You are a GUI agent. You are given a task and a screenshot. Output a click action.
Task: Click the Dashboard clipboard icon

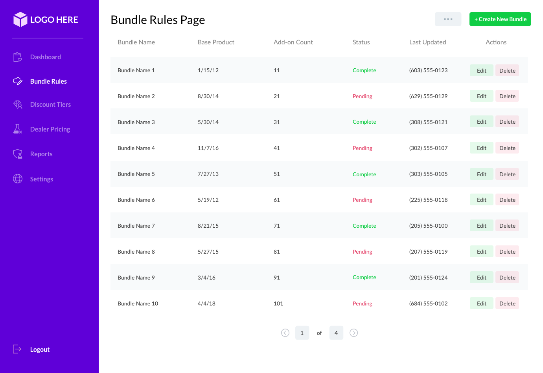[18, 57]
